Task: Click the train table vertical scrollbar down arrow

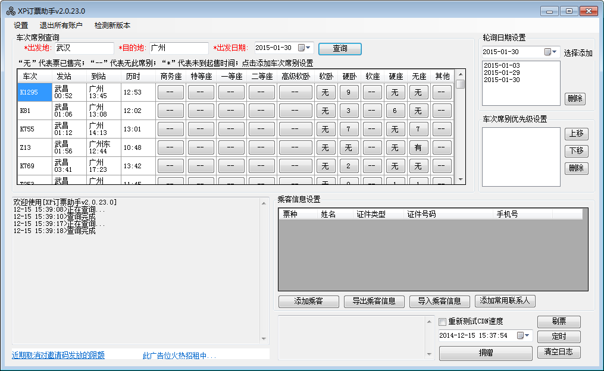Action: click(460, 180)
